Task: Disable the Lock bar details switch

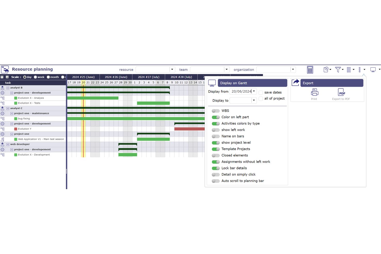Action: [x=216, y=168]
